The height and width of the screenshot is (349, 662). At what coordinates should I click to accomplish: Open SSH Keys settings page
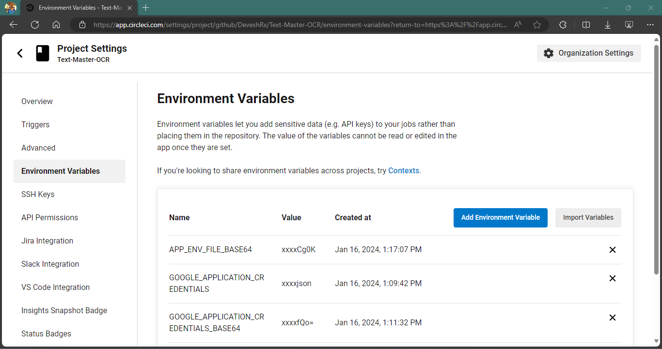pyautogui.click(x=69, y=195)
